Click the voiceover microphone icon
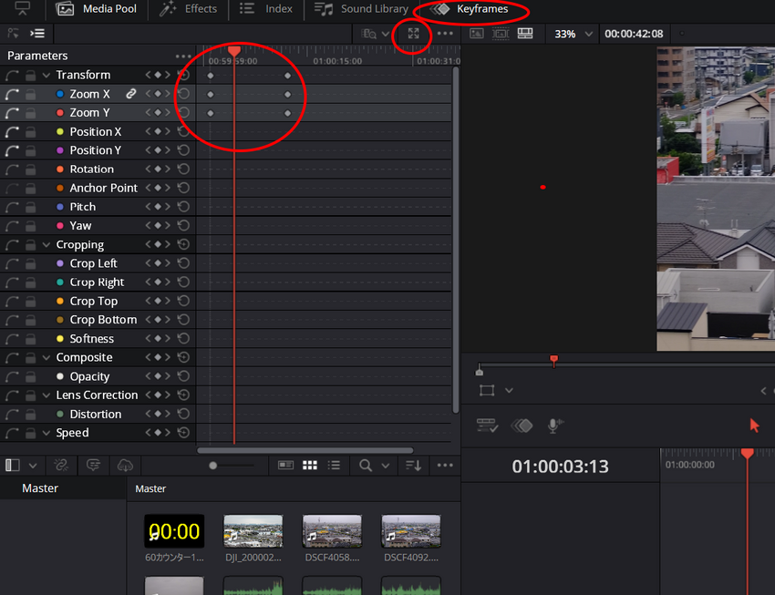 click(555, 426)
